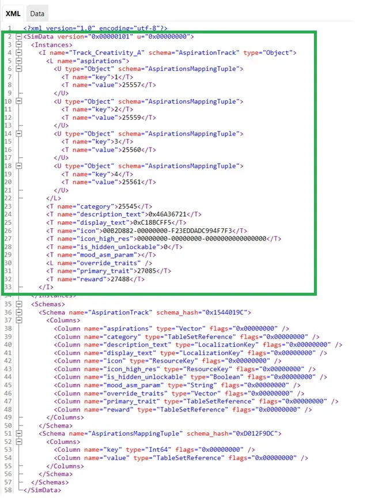
Task: Collapse the aspirations list node
Action: (19, 61)
